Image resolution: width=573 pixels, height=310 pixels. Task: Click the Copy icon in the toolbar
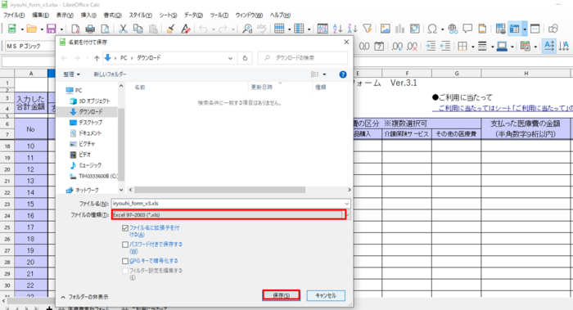click(138, 29)
